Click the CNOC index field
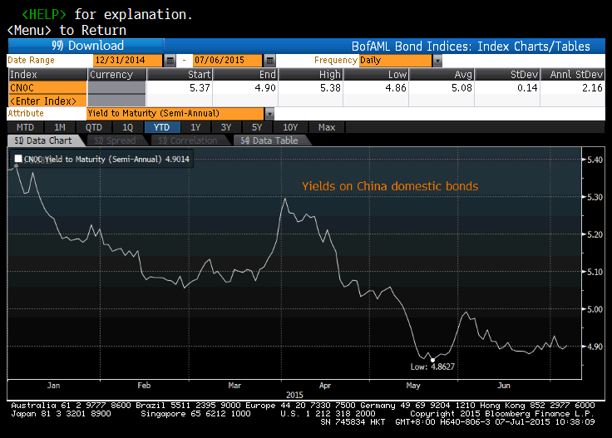This screenshot has height=438, width=612. click(47, 88)
